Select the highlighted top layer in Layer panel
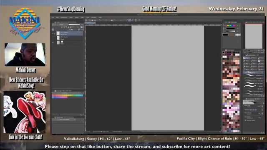This screenshot has height=150, width=267. tap(70, 33)
